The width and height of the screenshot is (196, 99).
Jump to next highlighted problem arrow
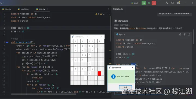pos(110,14)
